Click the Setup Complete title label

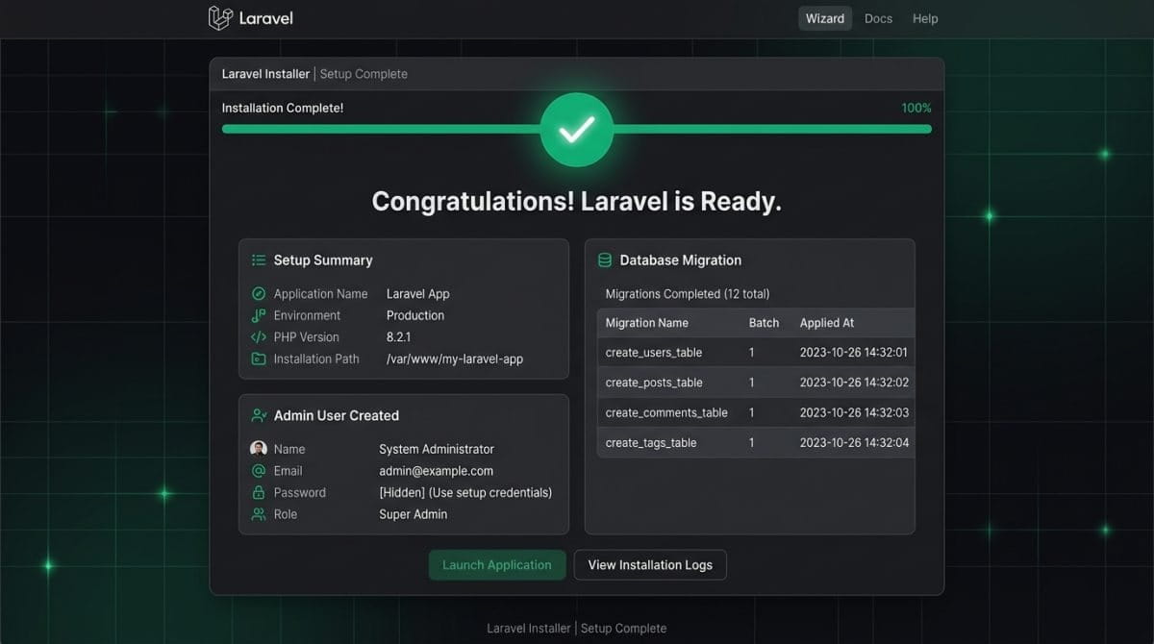(x=364, y=74)
